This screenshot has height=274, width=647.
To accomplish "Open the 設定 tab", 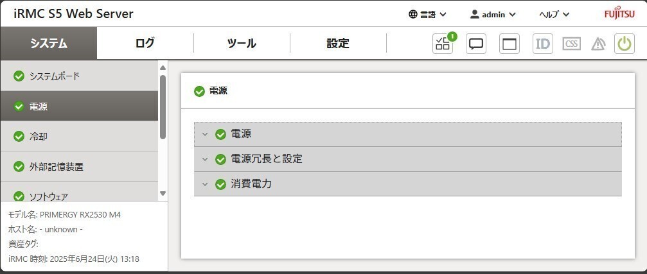I will pos(338,44).
